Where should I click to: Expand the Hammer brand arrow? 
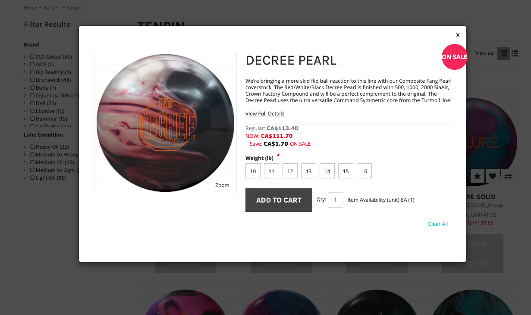pyautogui.click(x=25, y=119)
